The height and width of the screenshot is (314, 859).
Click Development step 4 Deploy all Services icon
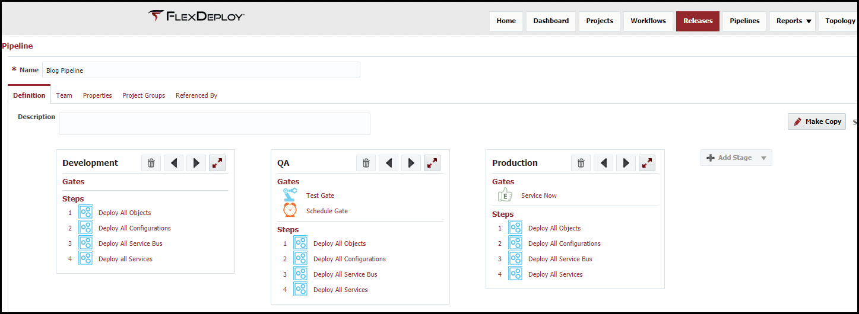click(x=85, y=259)
